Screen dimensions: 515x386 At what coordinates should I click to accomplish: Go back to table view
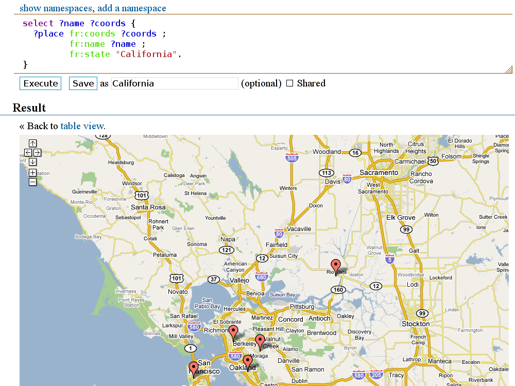point(82,126)
